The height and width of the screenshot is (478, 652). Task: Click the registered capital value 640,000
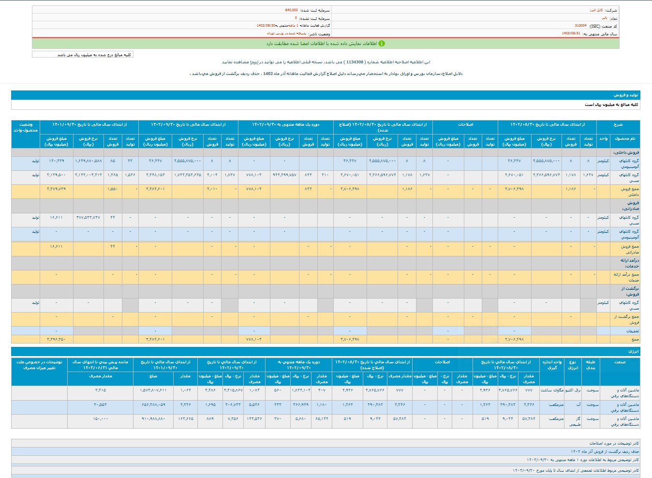(x=291, y=10)
